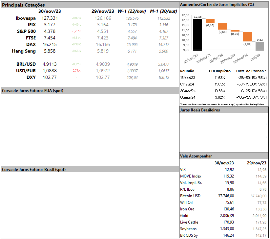Click the Curva de Juros Futuros Brasil header
Image resolution: width=270 pixels, height=239 pixels.
34,170
